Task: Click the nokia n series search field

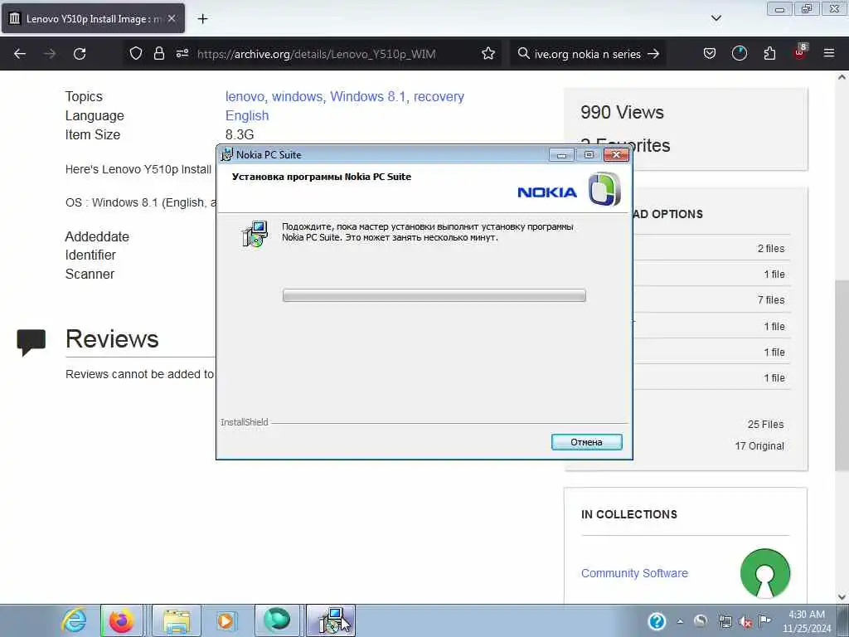Action: [588, 54]
